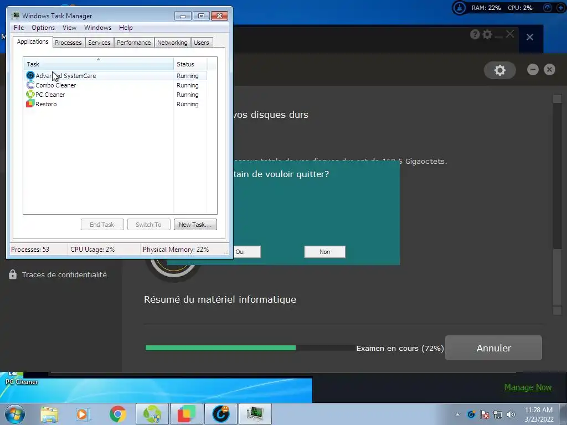Click the Switch To button
The image size is (567, 425).
pos(148,225)
